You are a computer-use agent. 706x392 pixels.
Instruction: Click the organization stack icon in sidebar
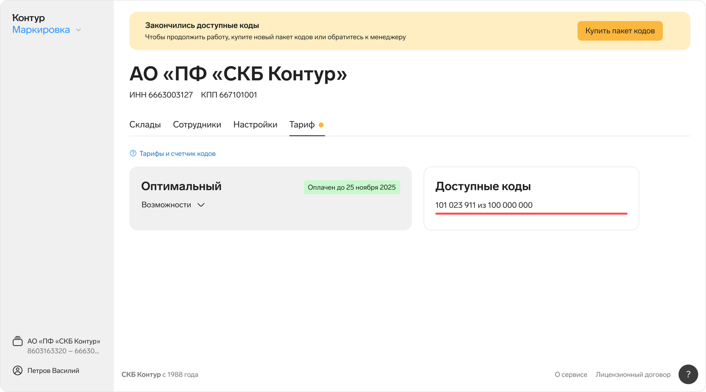click(x=17, y=341)
